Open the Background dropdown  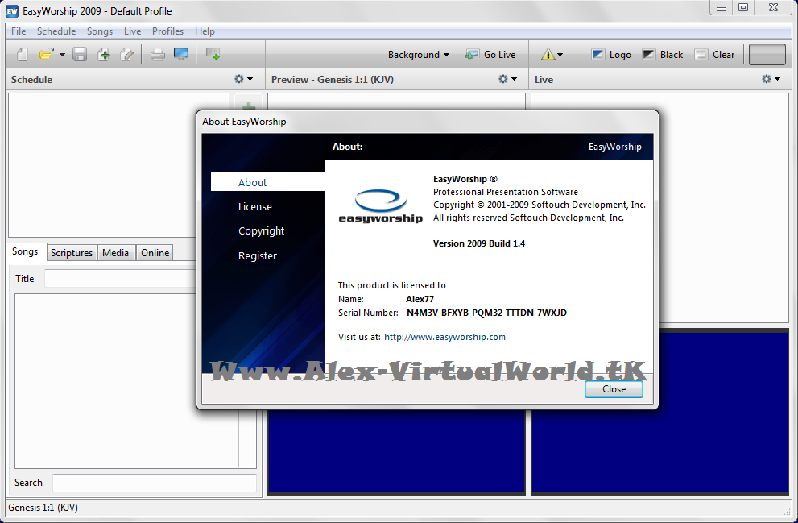[419, 55]
